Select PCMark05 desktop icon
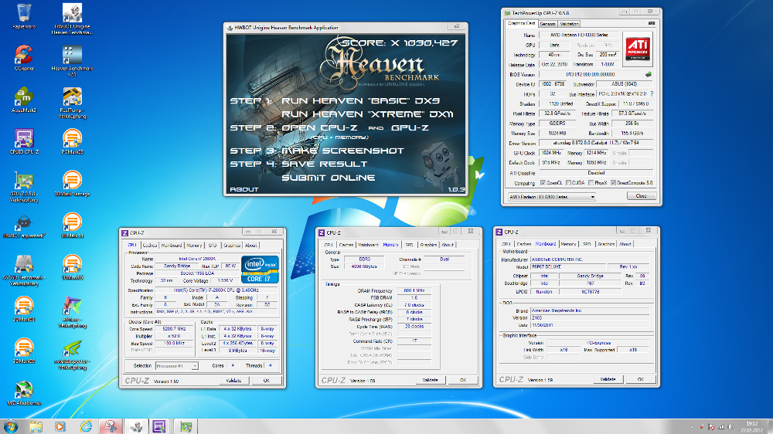Image resolution: width=773 pixels, height=434 pixels. [x=72, y=141]
